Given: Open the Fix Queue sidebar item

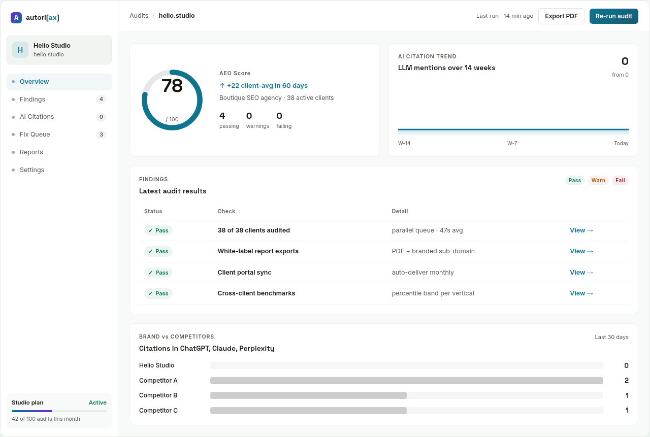Looking at the screenshot, I should [x=59, y=135].
